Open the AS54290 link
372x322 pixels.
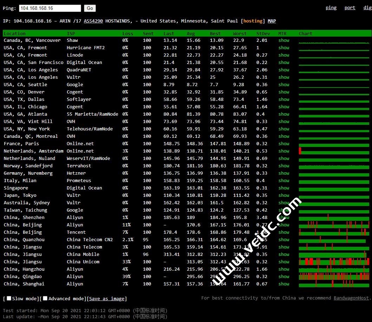(93, 21)
